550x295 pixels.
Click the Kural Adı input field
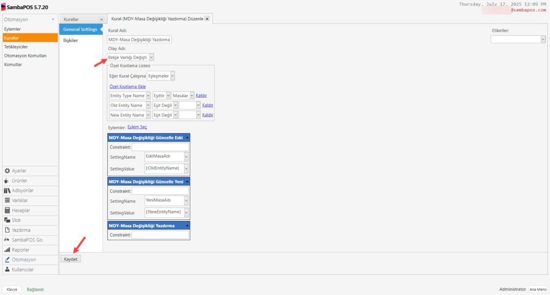(139, 40)
